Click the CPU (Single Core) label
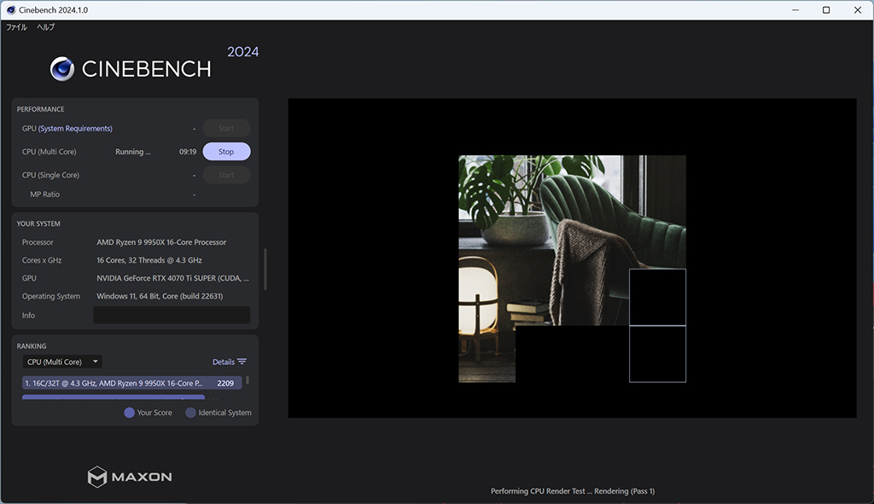 (50, 175)
